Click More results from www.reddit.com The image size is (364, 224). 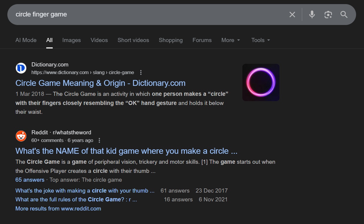click(x=58, y=209)
